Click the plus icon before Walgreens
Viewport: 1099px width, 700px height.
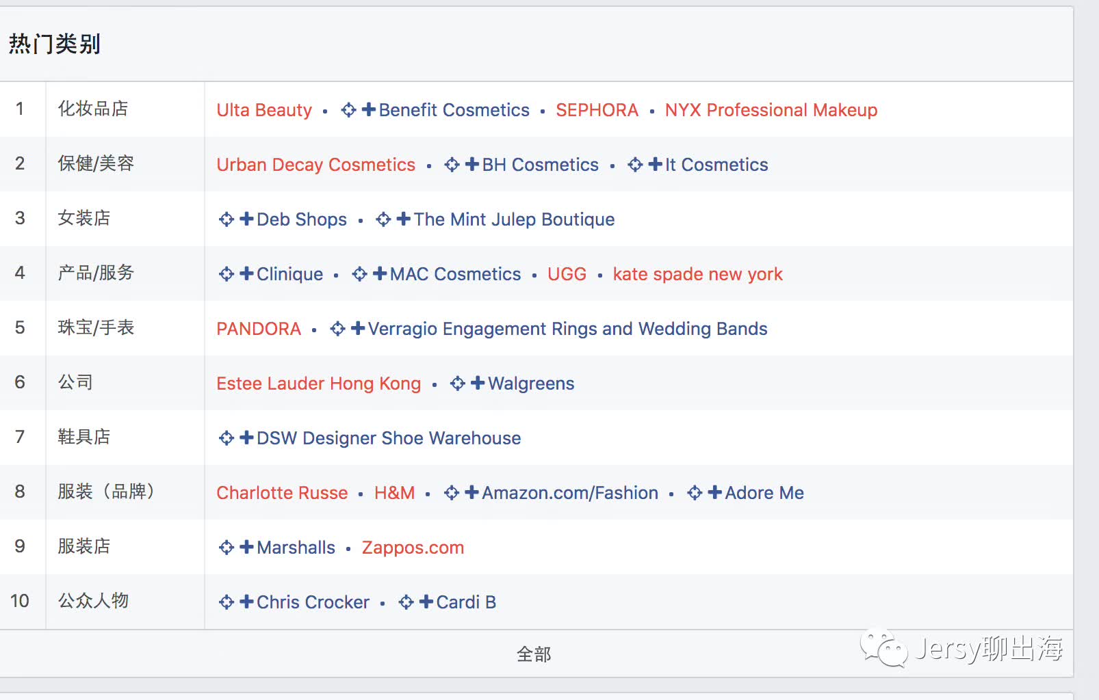point(478,383)
